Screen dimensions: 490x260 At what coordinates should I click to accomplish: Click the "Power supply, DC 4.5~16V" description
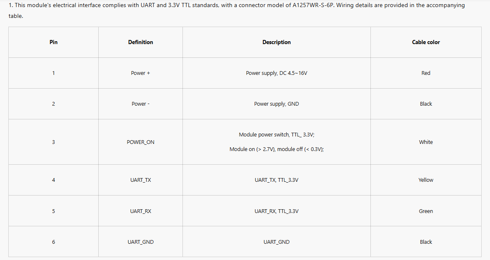(x=276, y=73)
